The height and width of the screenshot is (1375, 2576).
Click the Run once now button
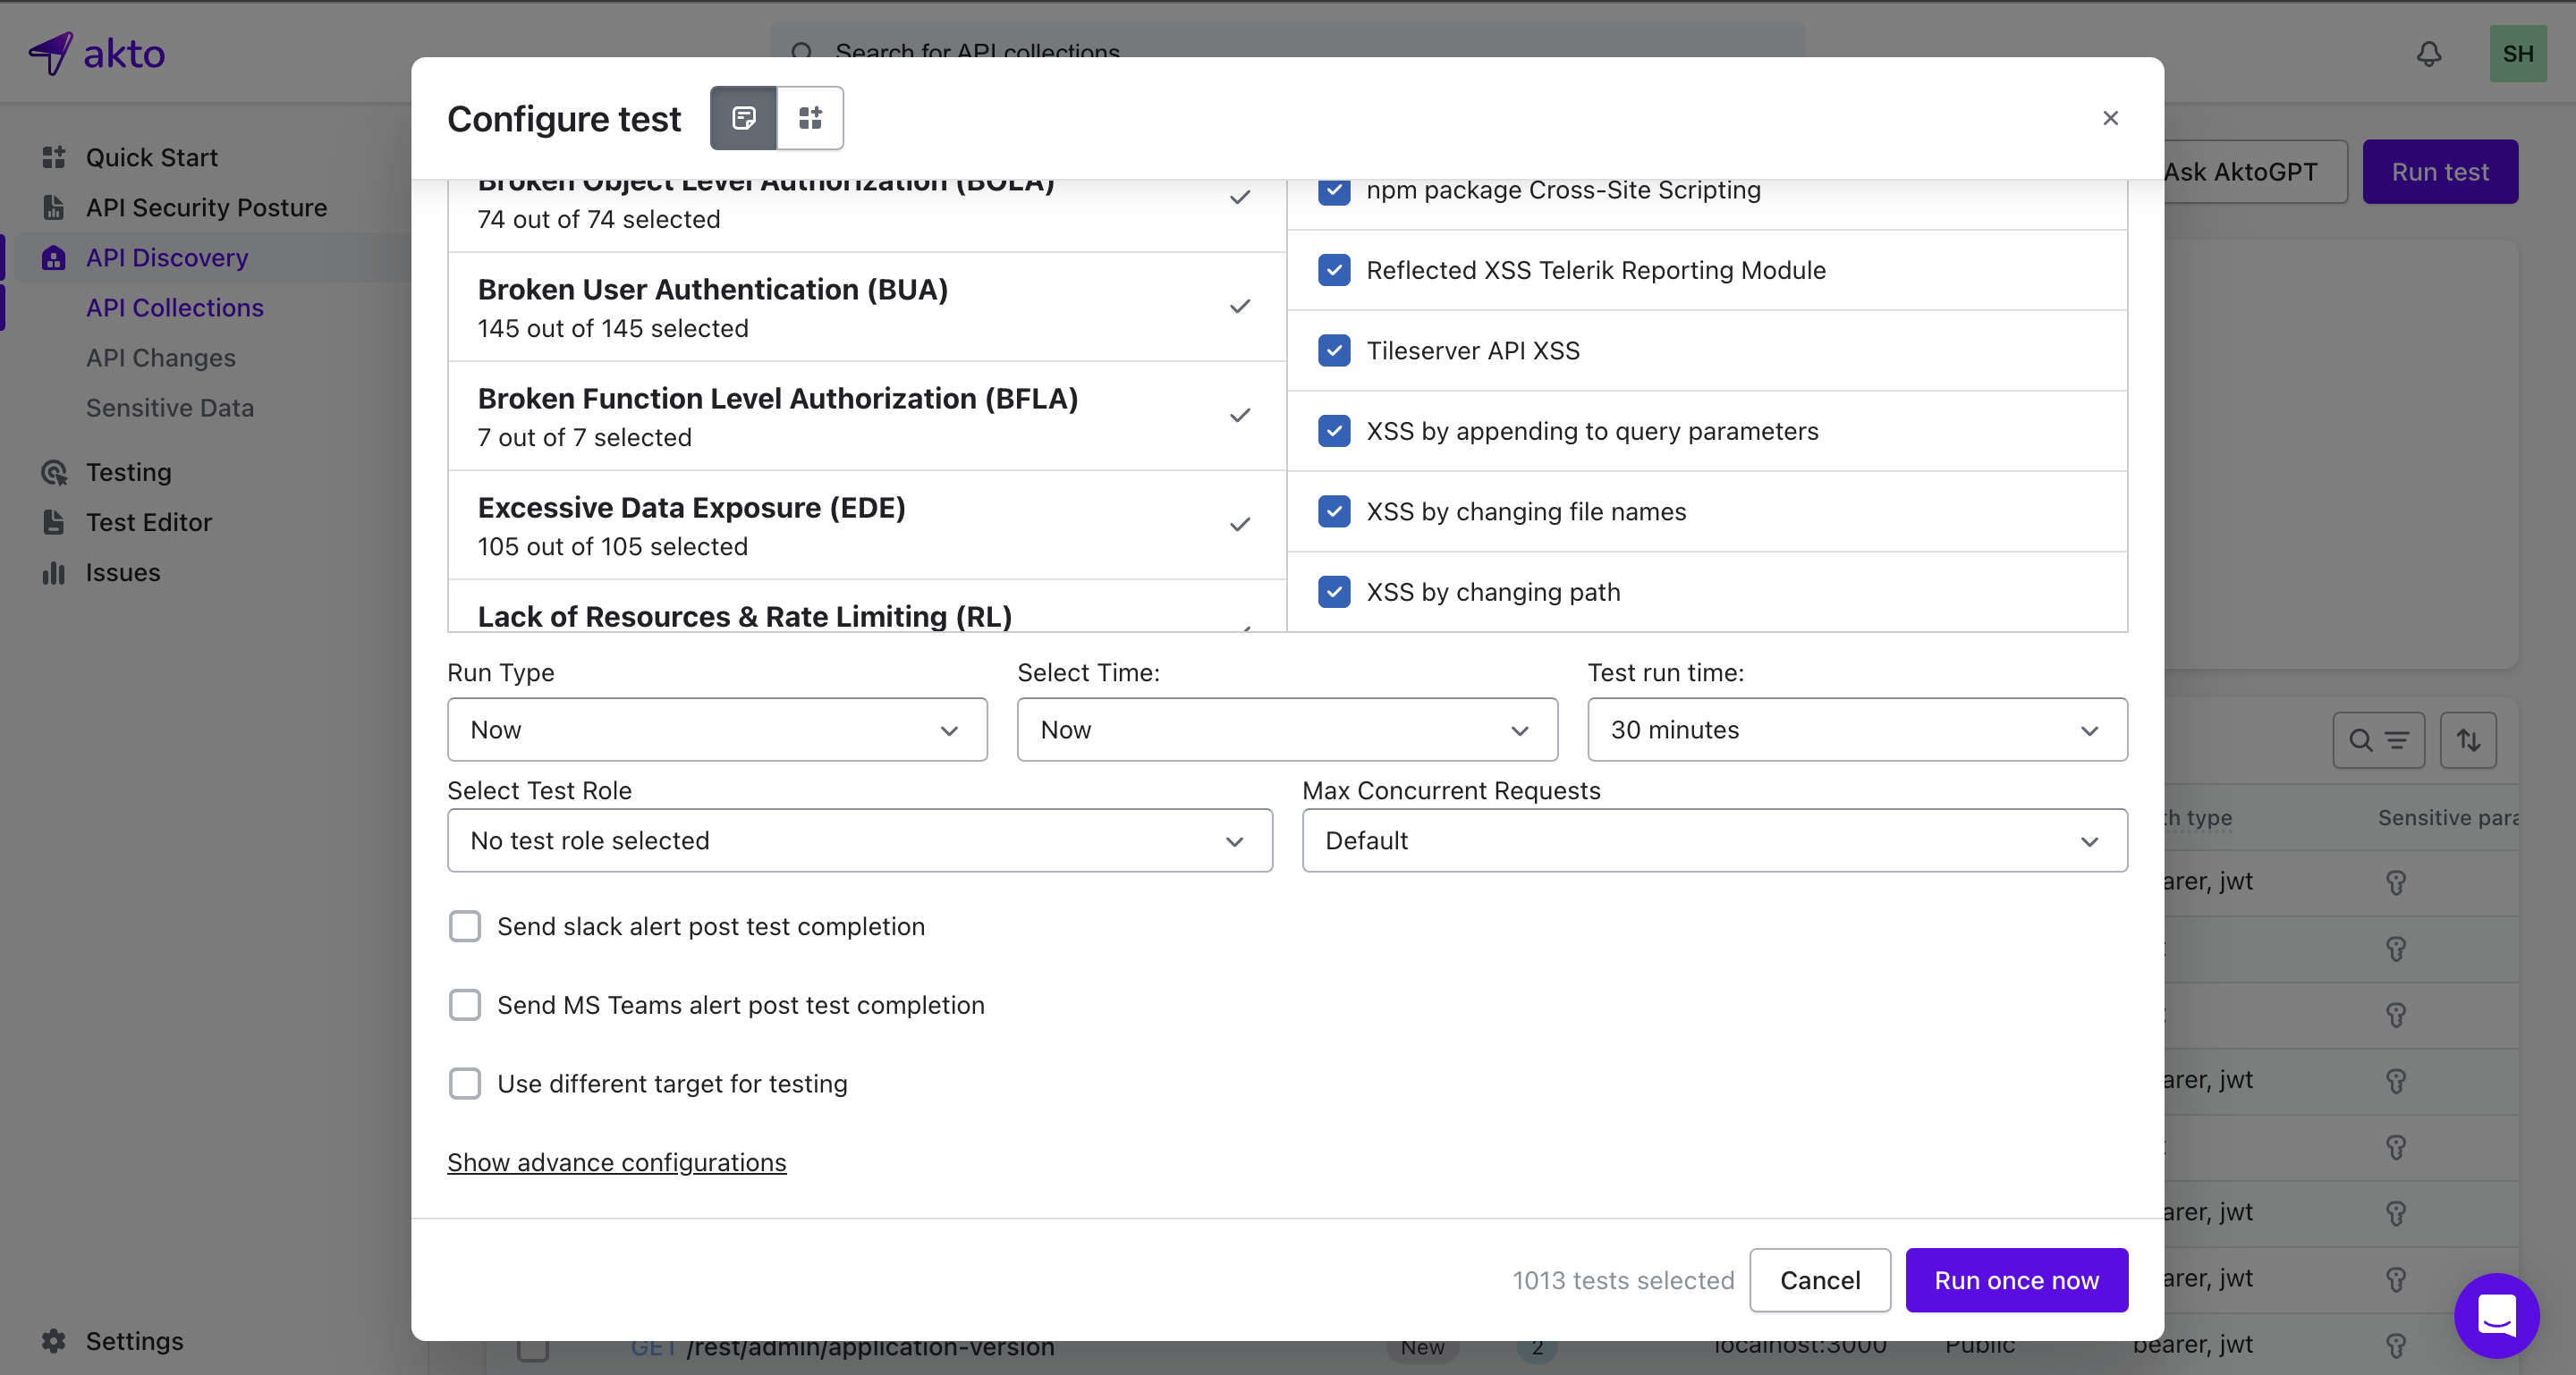click(x=2015, y=1280)
